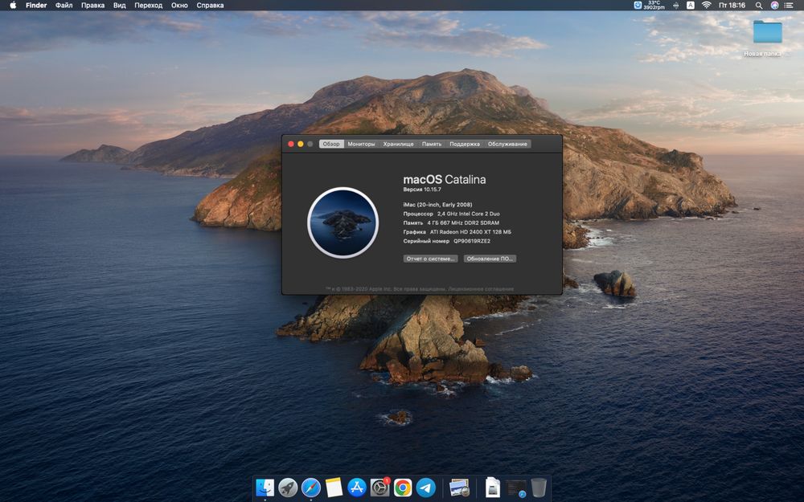Open the Вид menu
Viewport: 804px width, 502px height.
coord(120,5)
